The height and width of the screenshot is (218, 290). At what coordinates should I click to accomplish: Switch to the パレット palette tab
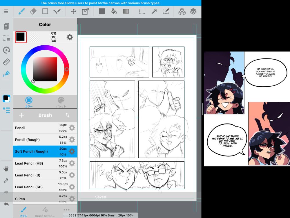click(61, 102)
